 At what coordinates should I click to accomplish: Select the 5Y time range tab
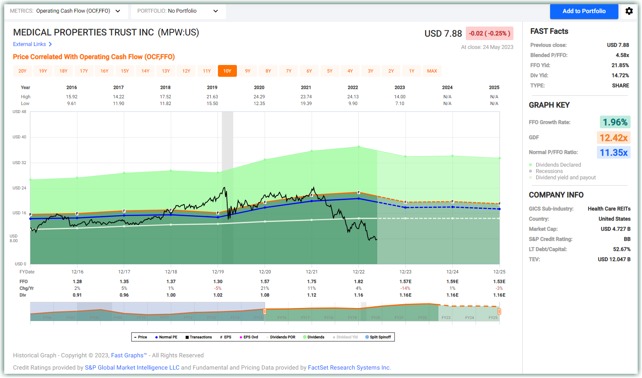coord(330,71)
